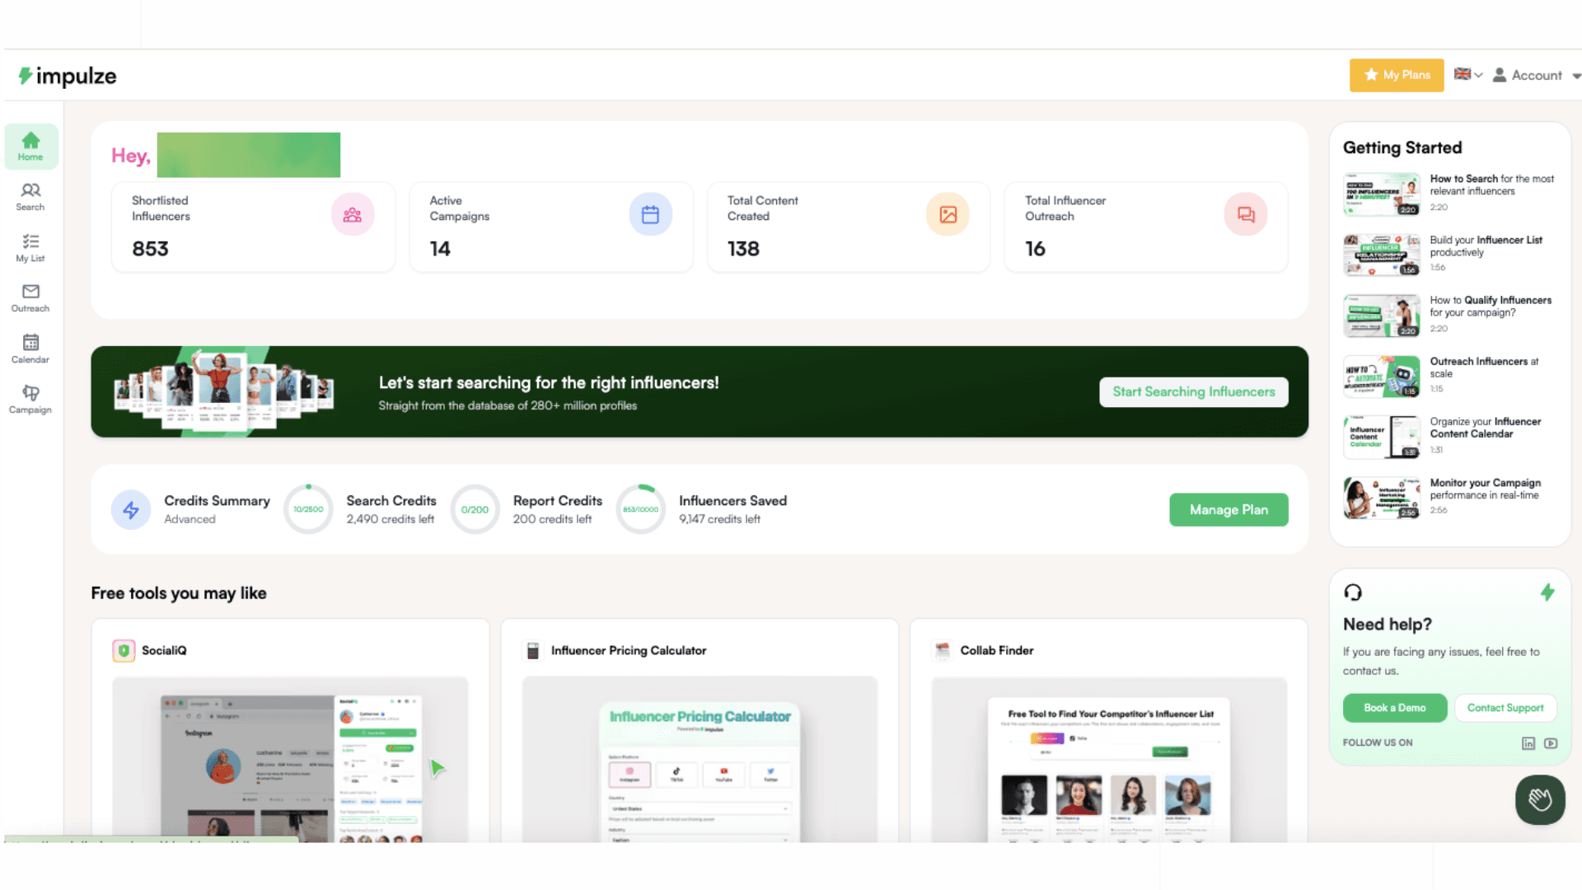
Task: Open the chat widget via hand icon
Action: (1539, 799)
